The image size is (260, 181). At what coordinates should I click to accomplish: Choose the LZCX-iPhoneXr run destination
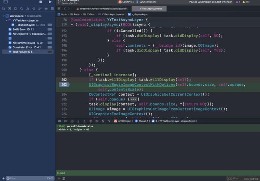tap(146, 2)
